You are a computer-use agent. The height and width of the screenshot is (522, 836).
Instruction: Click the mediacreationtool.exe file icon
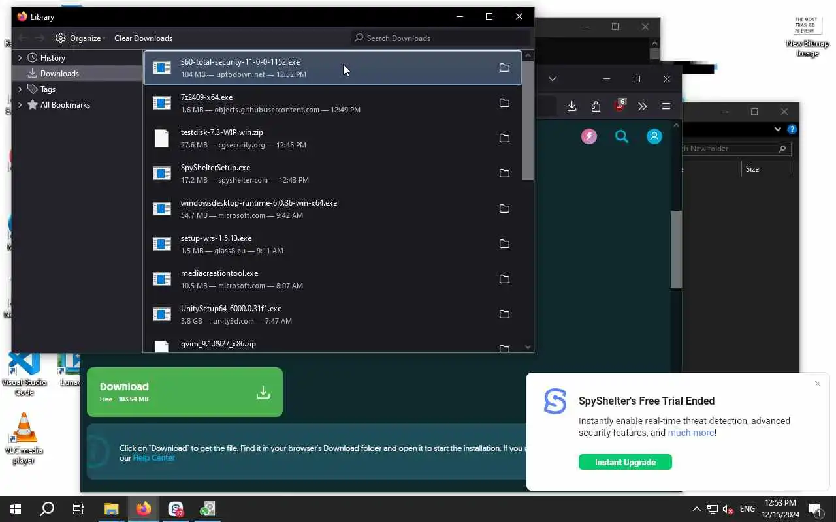coord(161,279)
